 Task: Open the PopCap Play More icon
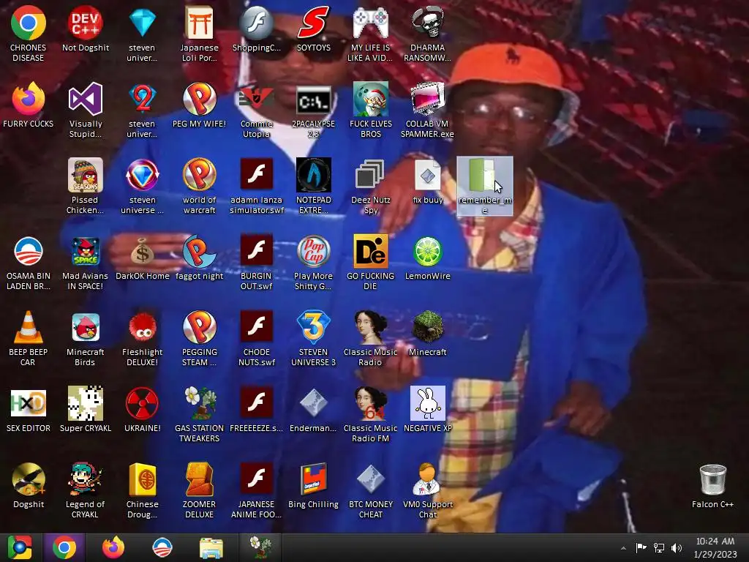(313, 252)
